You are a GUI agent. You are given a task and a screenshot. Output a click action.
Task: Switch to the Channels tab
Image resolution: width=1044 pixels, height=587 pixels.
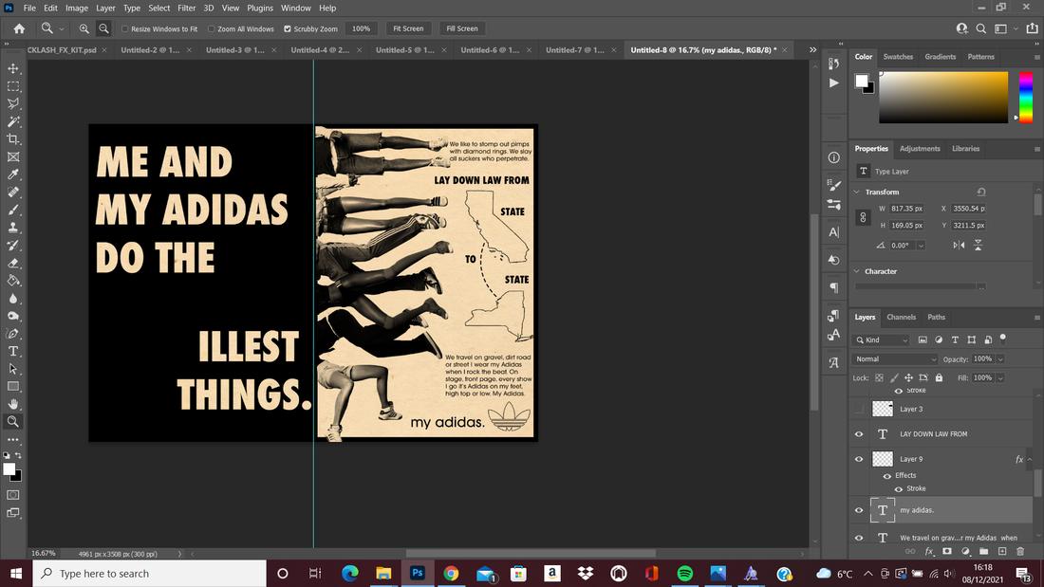click(901, 317)
